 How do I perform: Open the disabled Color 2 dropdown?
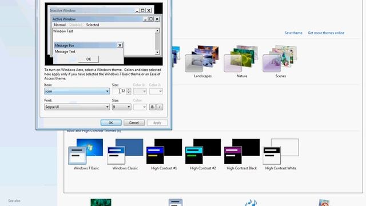[156, 91]
